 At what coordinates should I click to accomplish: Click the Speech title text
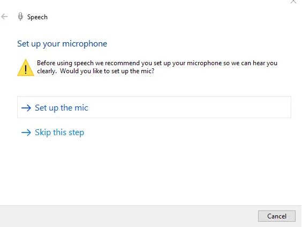[37, 17]
